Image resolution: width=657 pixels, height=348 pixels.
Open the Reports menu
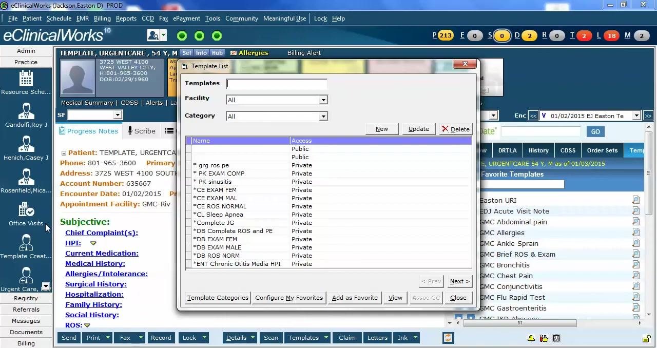(x=126, y=18)
